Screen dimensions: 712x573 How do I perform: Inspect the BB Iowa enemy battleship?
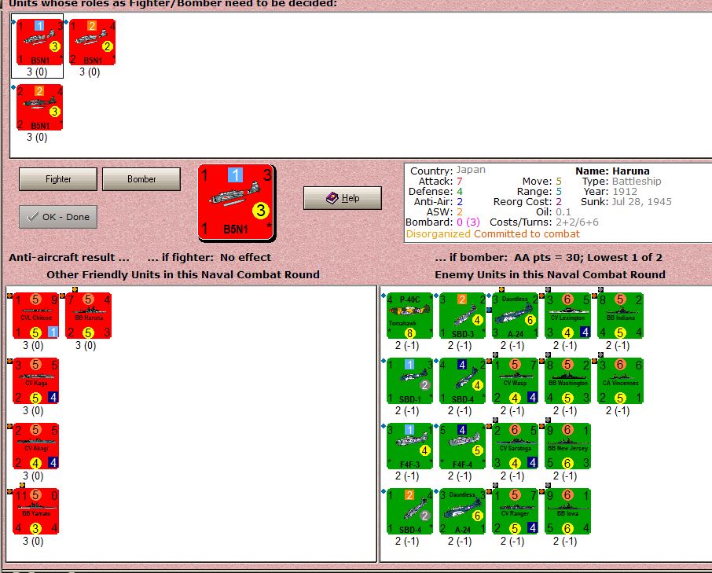point(567,511)
